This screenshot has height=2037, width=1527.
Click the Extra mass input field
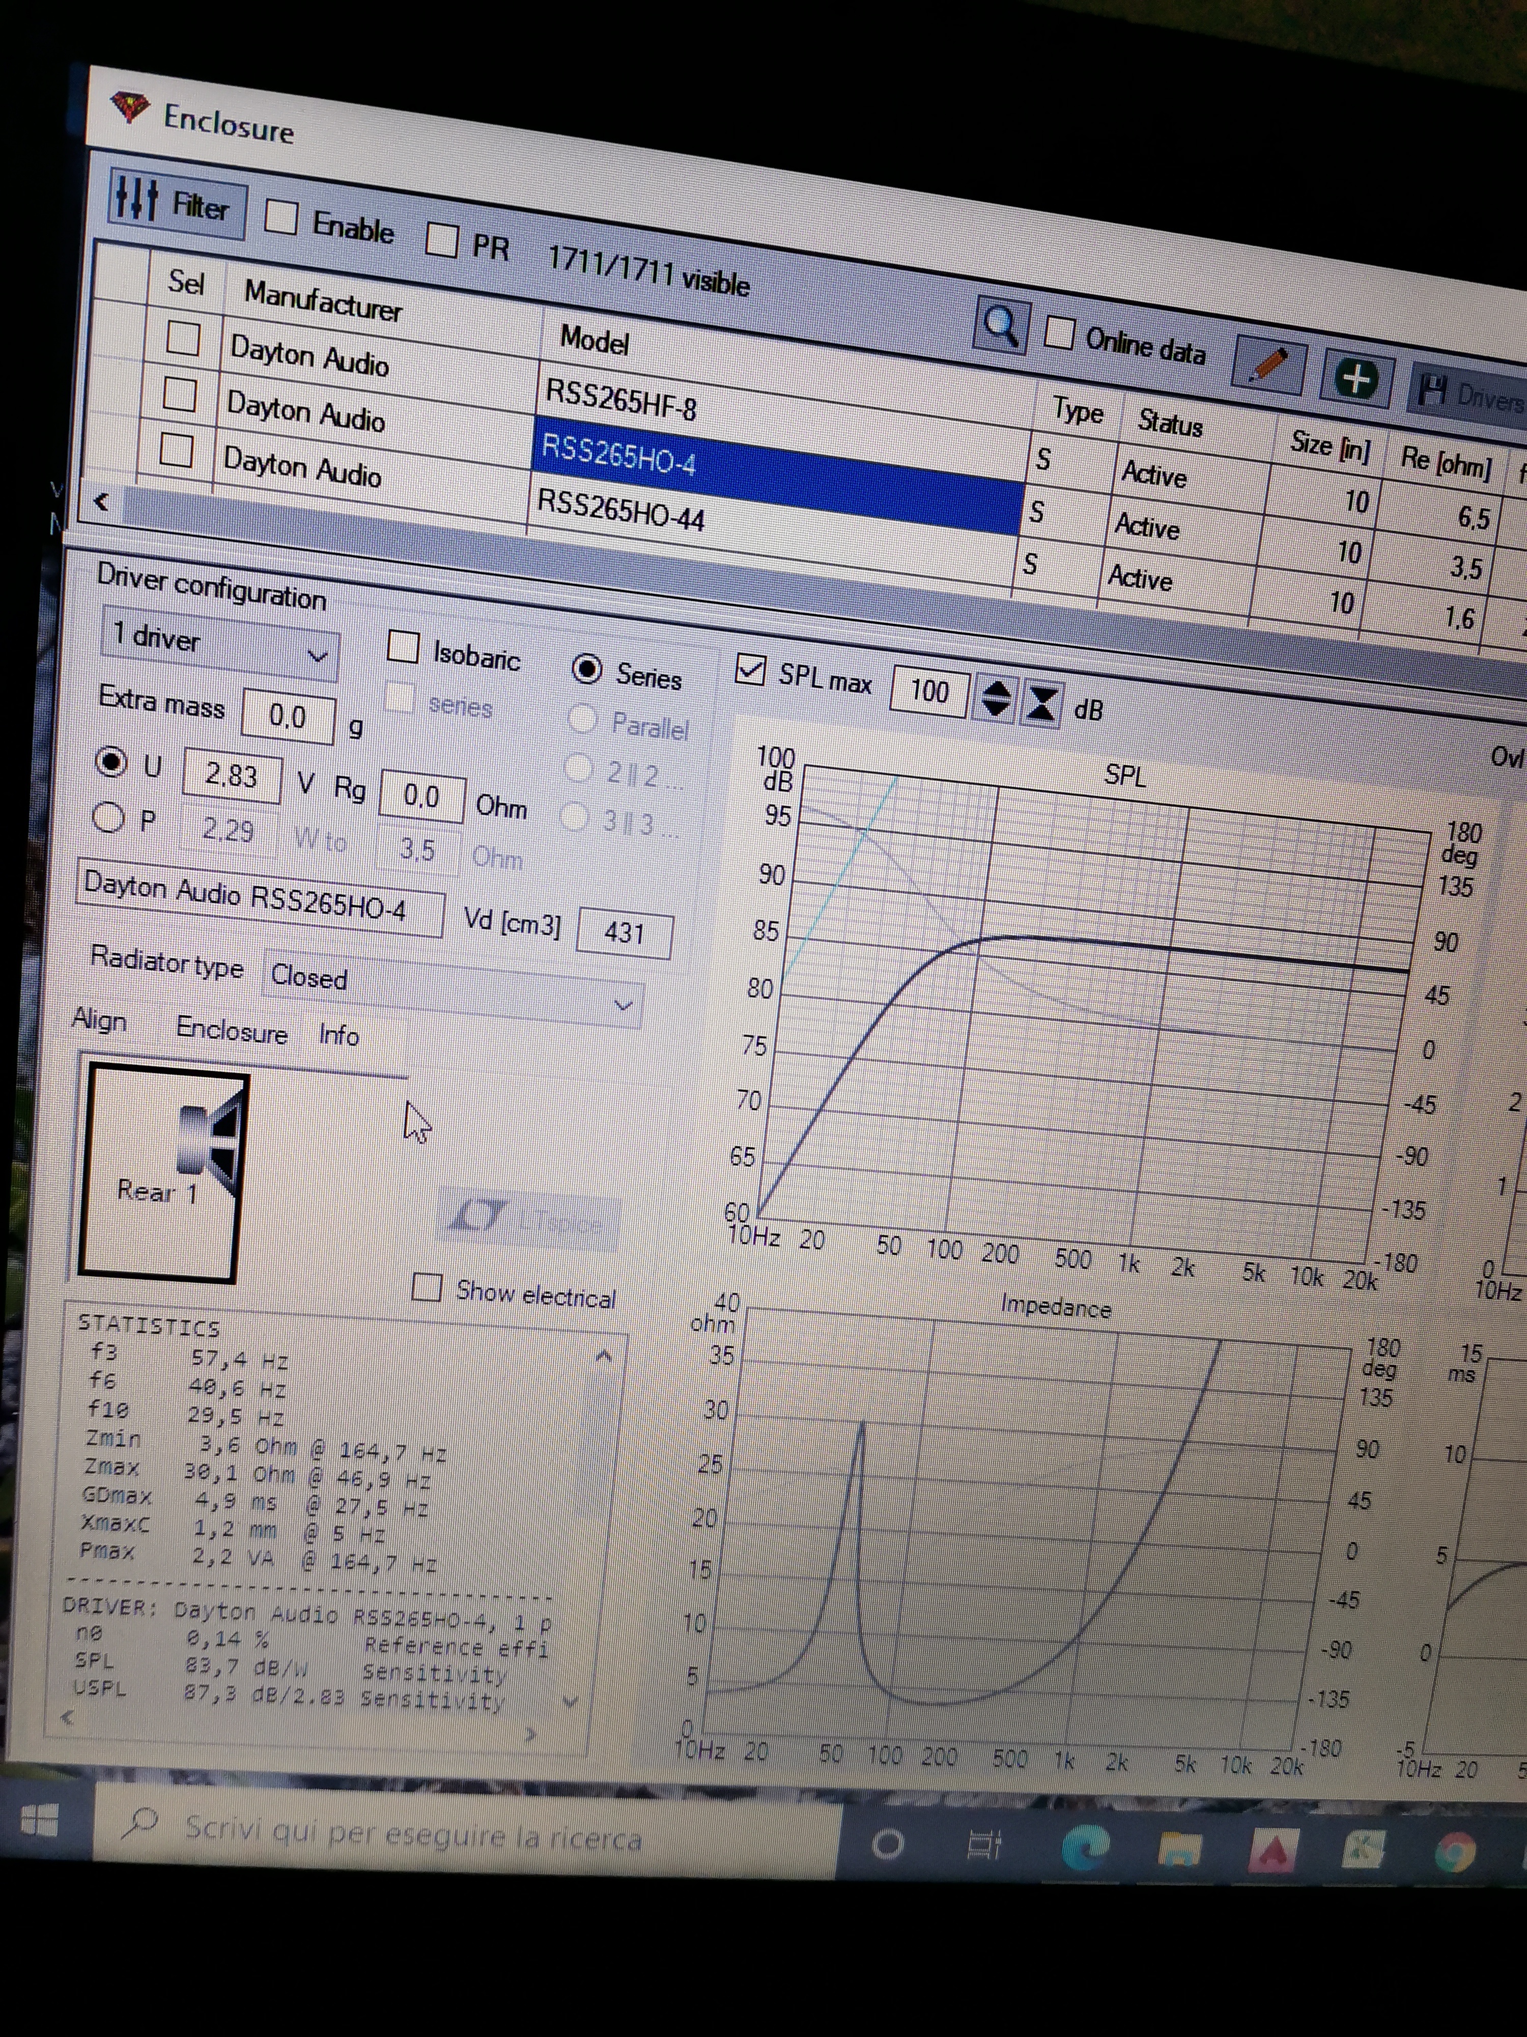click(x=288, y=715)
